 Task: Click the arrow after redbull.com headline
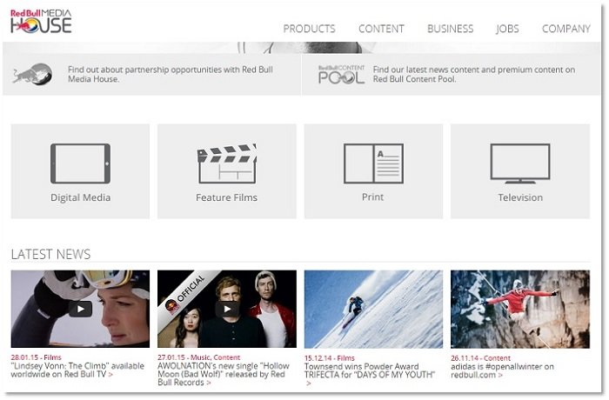pos(500,376)
